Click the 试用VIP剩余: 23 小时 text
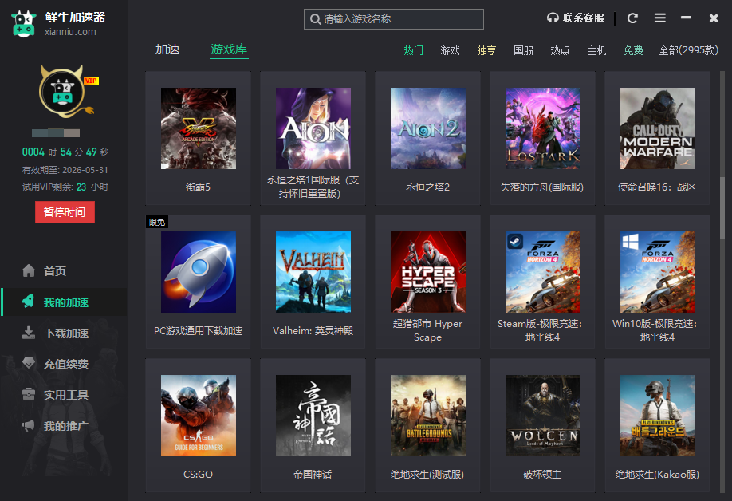 65,187
